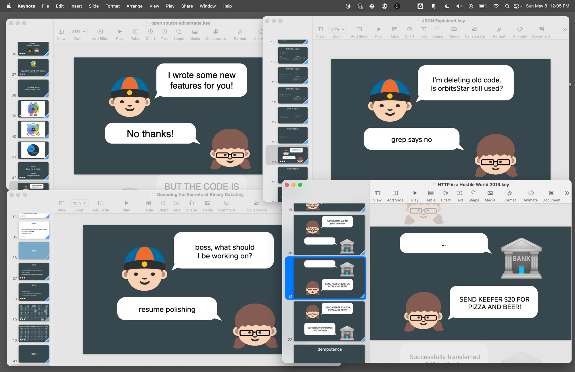Click Play in open source advantage window

pyautogui.click(x=120, y=35)
